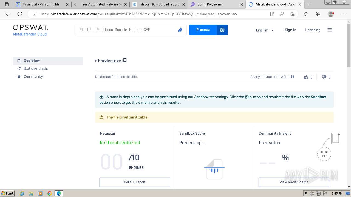Click browser Back arrow
This screenshot has height=197, width=351.
[8, 14]
